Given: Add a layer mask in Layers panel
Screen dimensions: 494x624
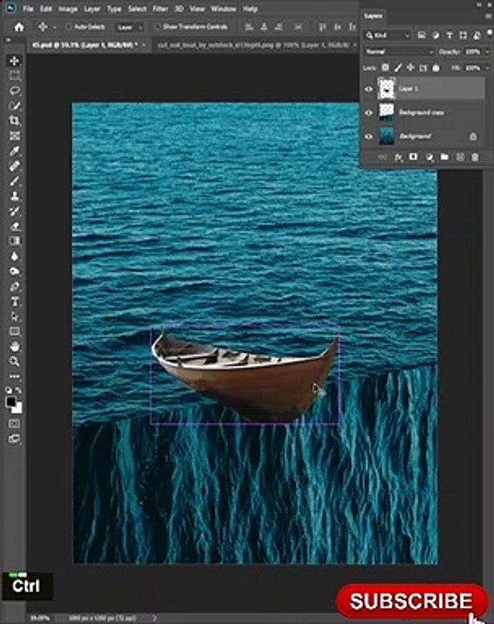Looking at the screenshot, I should click(413, 157).
